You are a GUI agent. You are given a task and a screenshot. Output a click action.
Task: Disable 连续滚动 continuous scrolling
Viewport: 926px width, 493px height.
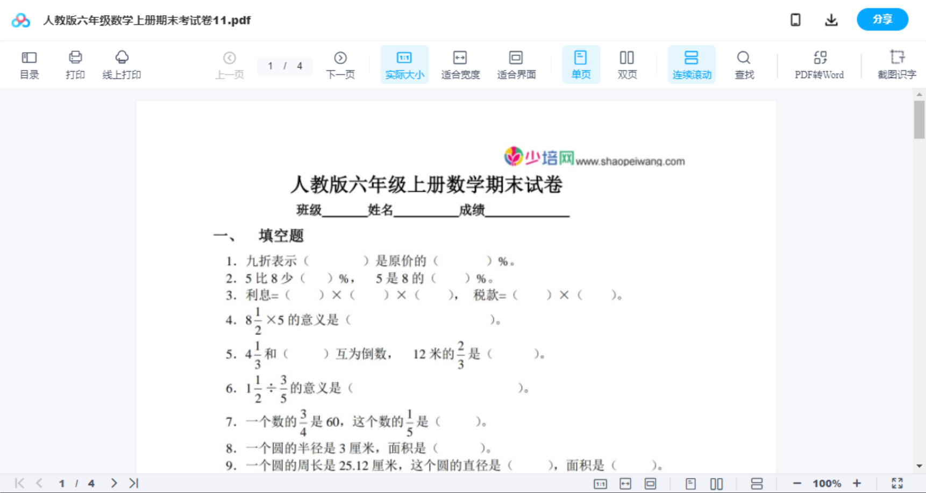(692, 64)
